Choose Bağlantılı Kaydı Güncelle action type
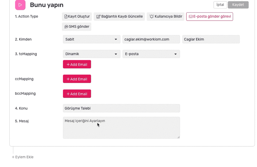The height and width of the screenshot is (167, 257). pyautogui.click(x=119, y=17)
